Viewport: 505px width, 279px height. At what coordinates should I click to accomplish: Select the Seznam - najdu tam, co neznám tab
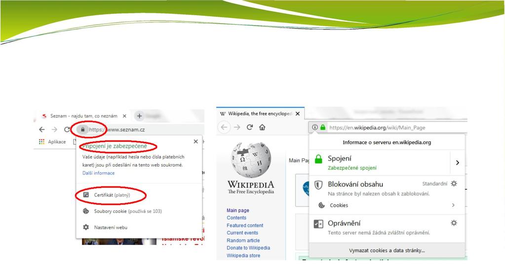84,116
